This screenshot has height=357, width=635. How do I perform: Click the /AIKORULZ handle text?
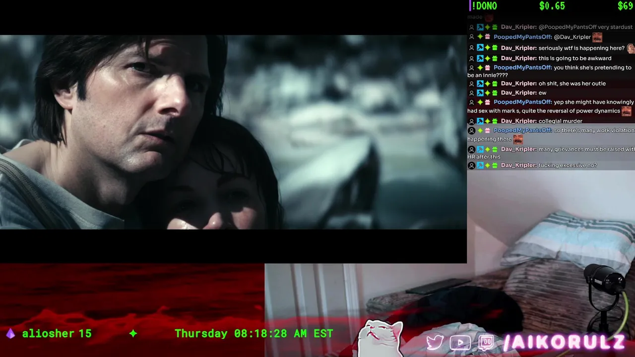pos(564,343)
